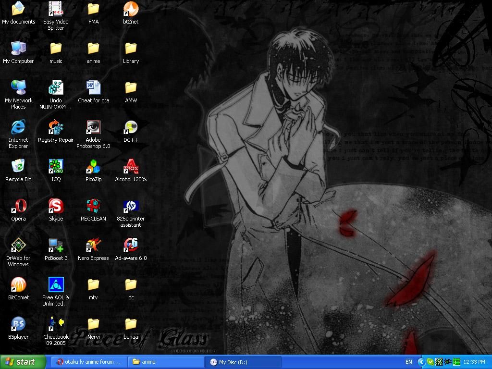Viewport: 492px width, 369px height.
Task: Click the 12:33 PM taskbar clock
Action: (474, 362)
